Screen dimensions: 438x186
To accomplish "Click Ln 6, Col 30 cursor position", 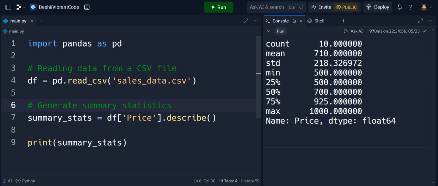I will click(x=204, y=181).
